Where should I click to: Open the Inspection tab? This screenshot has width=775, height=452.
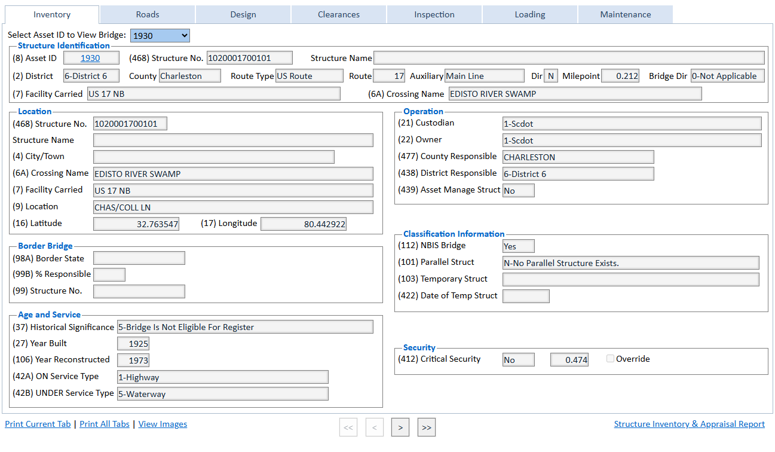tap(434, 14)
